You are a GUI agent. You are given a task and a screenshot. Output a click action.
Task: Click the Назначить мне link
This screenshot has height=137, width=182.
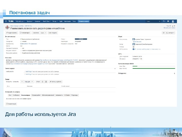[137, 42]
